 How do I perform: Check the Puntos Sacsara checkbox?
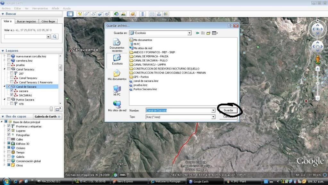pos(9,99)
